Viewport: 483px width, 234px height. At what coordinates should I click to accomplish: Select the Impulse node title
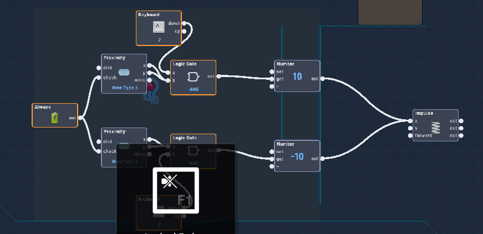pos(424,113)
